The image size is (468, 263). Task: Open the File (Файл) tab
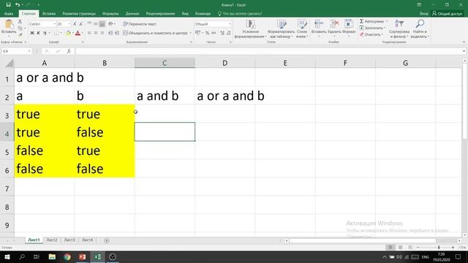click(x=9, y=14)
